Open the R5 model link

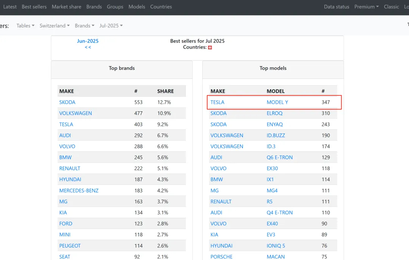coord(270,202)
